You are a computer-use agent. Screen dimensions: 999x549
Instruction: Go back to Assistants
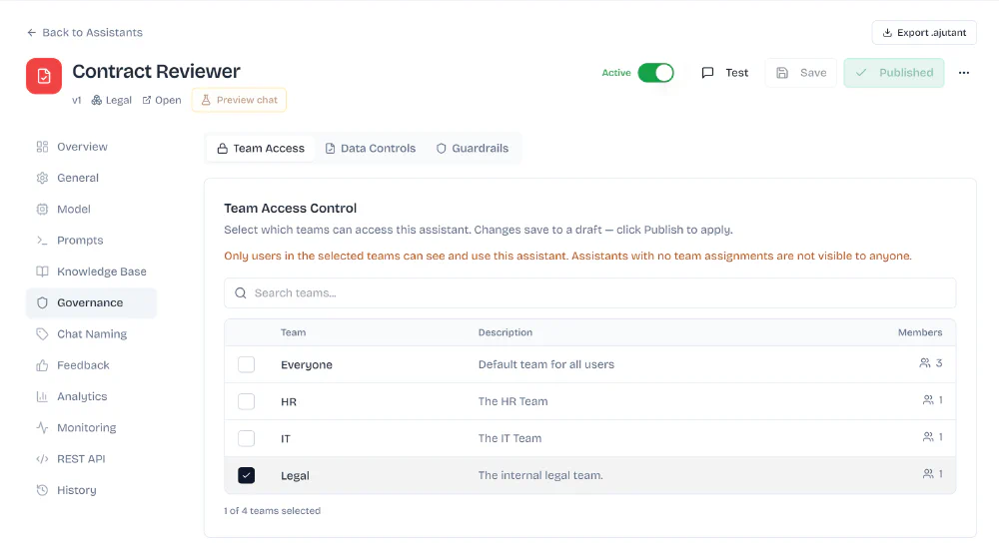pos(85,33)
